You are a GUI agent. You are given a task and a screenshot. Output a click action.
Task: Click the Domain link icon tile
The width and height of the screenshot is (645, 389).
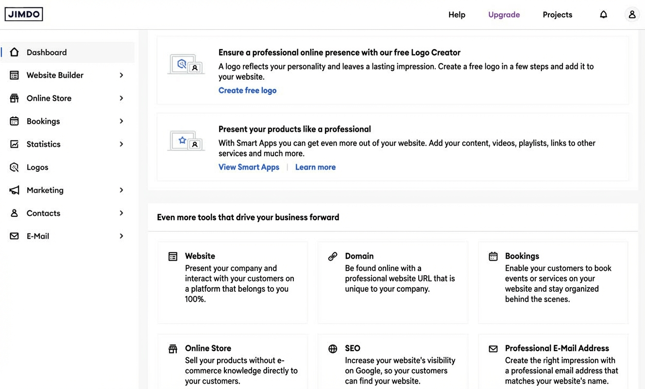(333, 256)
